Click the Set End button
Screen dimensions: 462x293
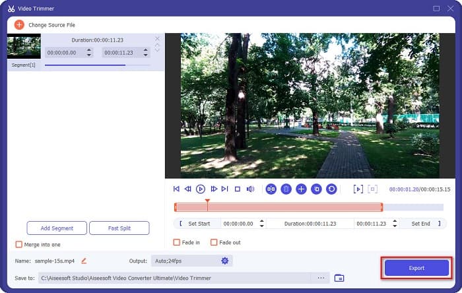424,224
